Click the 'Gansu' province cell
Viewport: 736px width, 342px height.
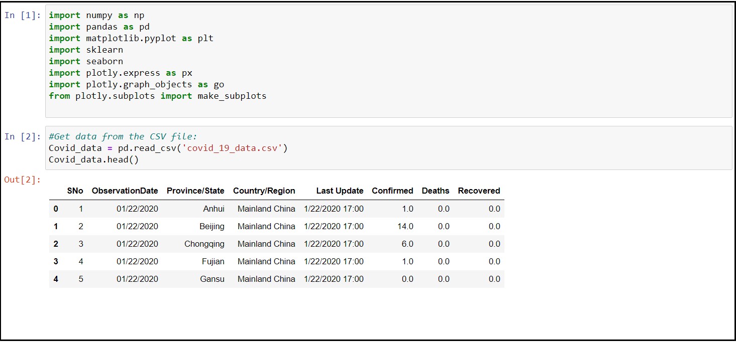212,279
